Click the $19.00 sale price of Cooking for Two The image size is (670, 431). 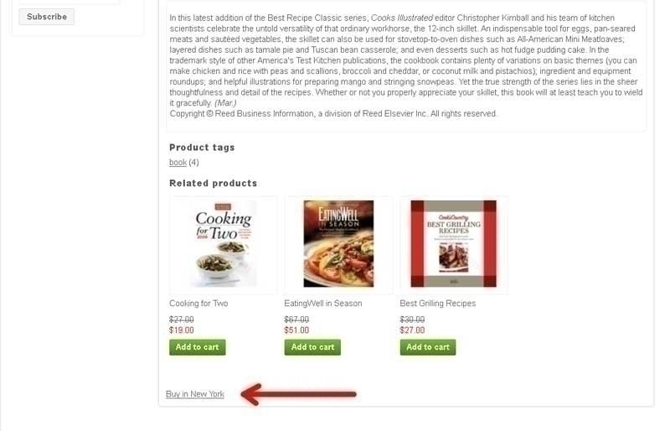(x=182, y=330)
